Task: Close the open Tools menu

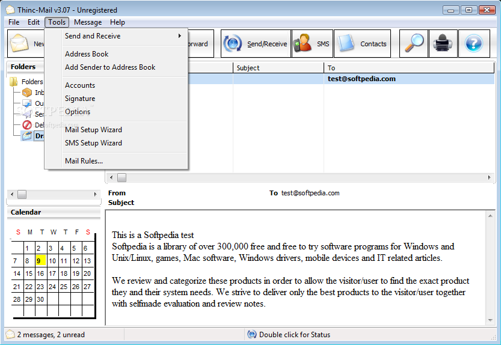Action: click(57, 22)
